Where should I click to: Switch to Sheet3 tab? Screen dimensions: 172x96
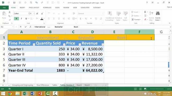pyautogui.click(x=79, y=85)
